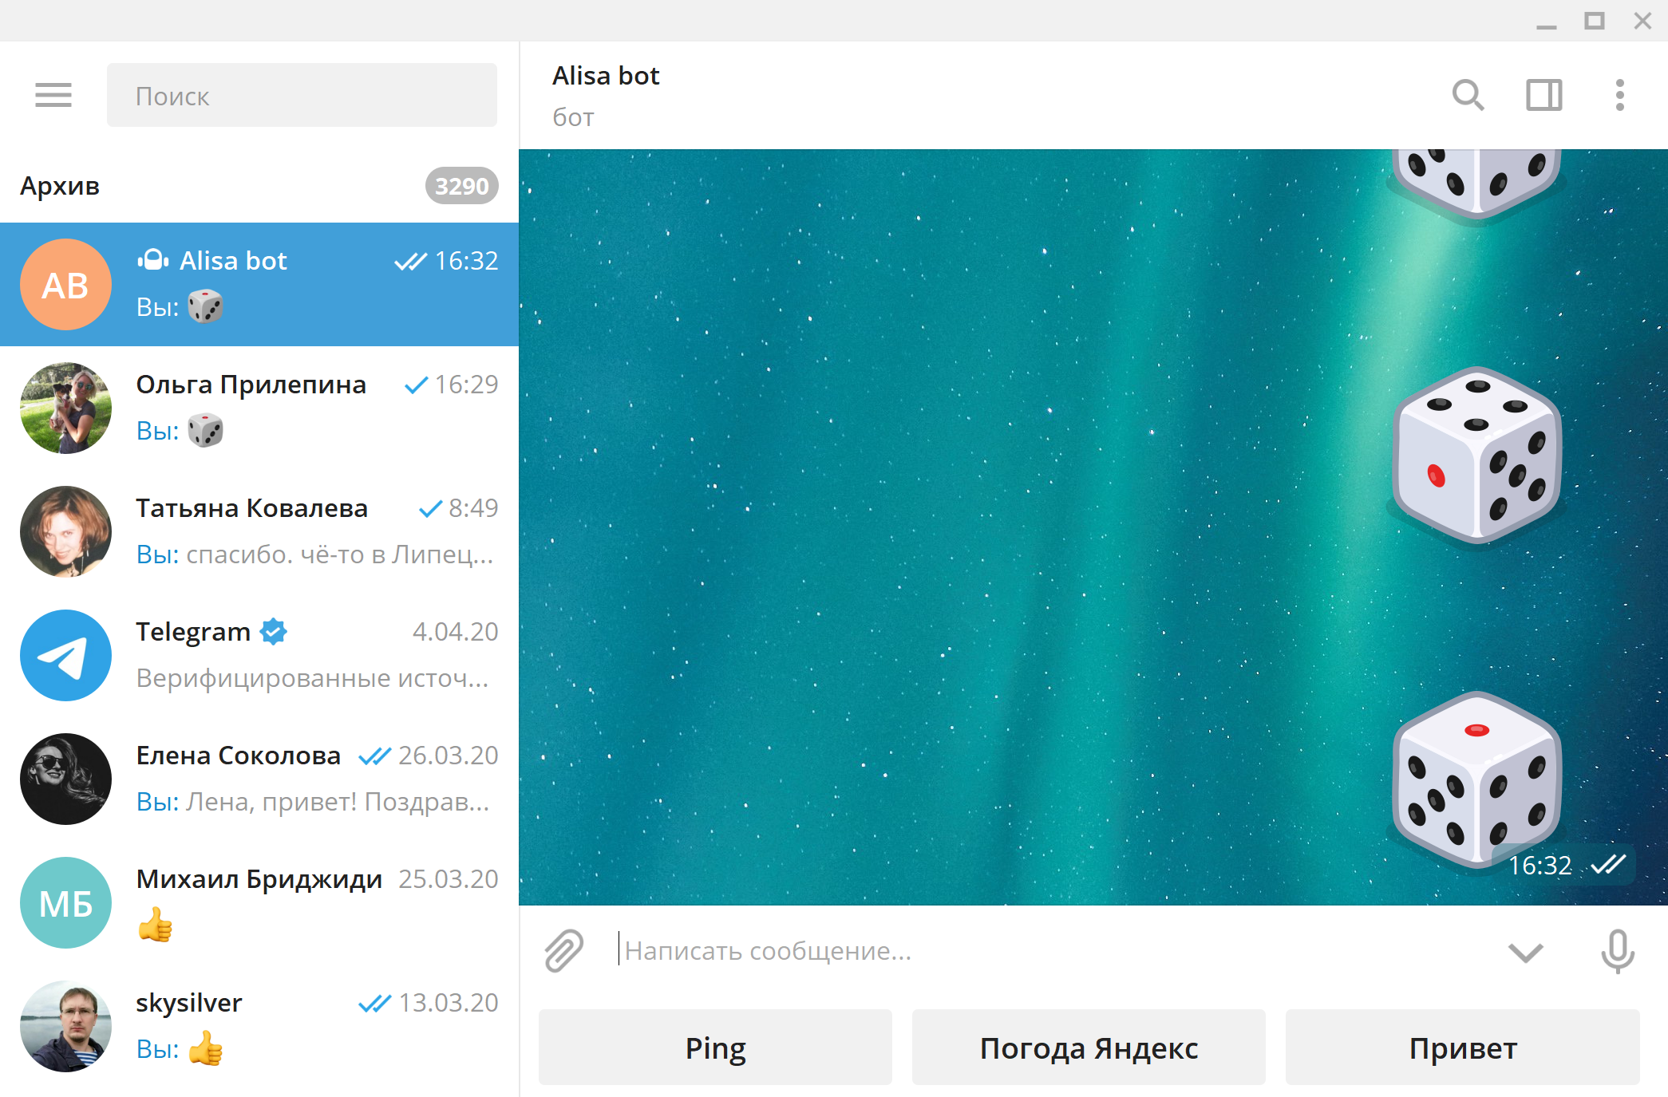1668x1097 pixels.
Task: Expand the Архив chat list
Action: coord(60,185)
